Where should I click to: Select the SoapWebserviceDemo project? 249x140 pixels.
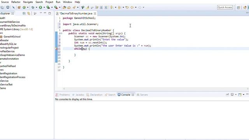pyautogui.click(x=12, y=55)
